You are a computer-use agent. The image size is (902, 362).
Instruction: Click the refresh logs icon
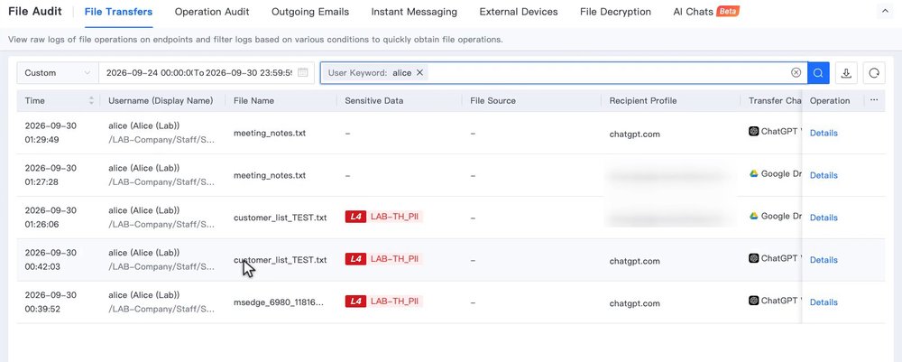pyautogui.click(x=874, y=73)
